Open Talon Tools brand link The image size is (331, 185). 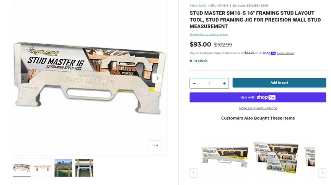(198, 5)
